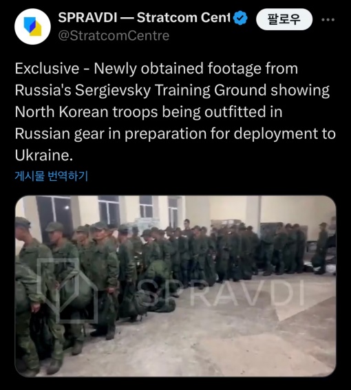Screen dimensions: 351x390
Task: Tap the 팔로우 follow button
Action: (284, 19)
